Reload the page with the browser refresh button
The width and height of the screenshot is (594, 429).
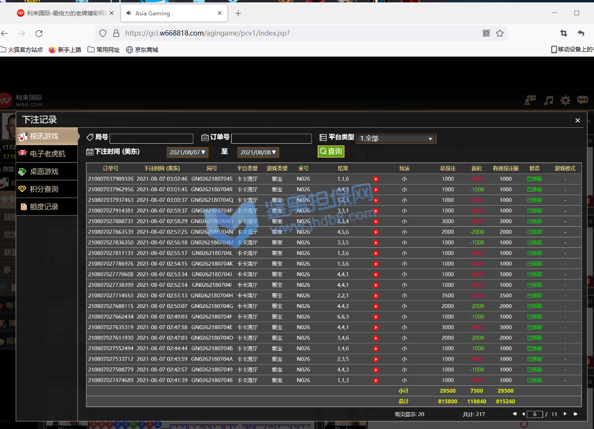pyautogui.click(x=39, y=33)
